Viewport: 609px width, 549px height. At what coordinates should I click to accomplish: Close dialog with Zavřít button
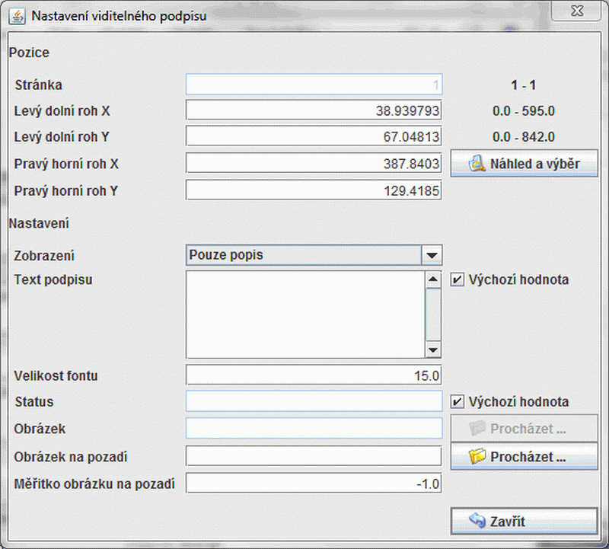pos(524,521)
